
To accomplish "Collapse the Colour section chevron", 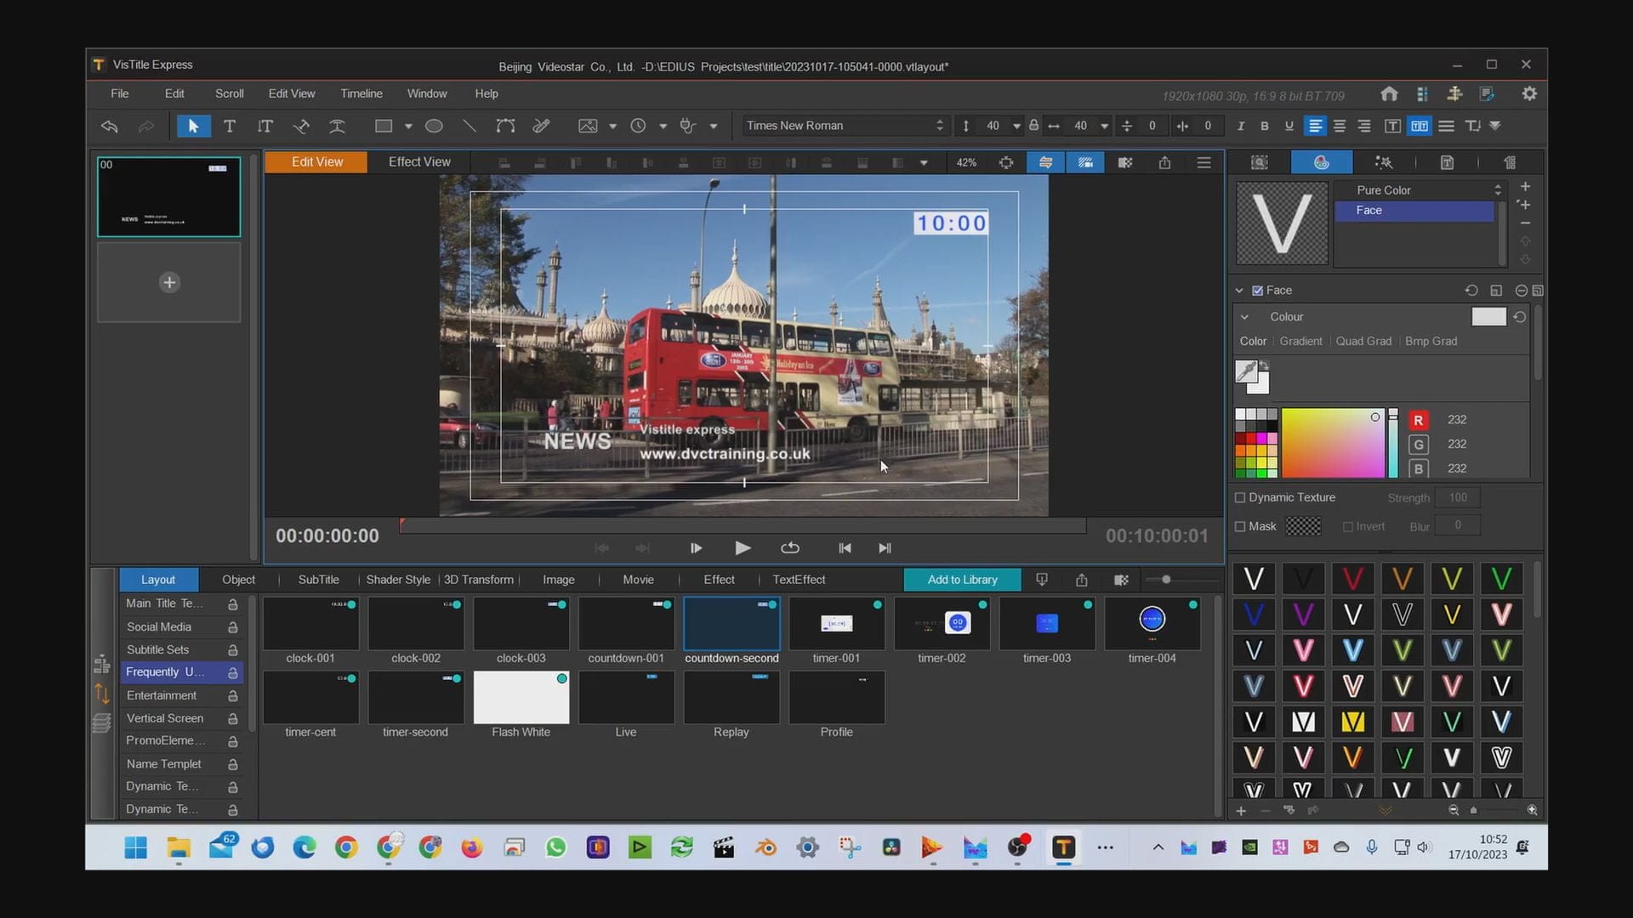I will (1244, 317).
